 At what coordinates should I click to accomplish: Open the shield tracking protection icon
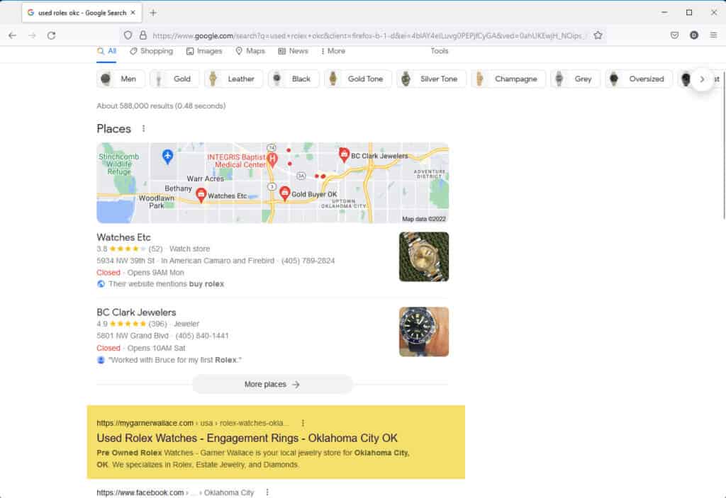tap(128, 35)
